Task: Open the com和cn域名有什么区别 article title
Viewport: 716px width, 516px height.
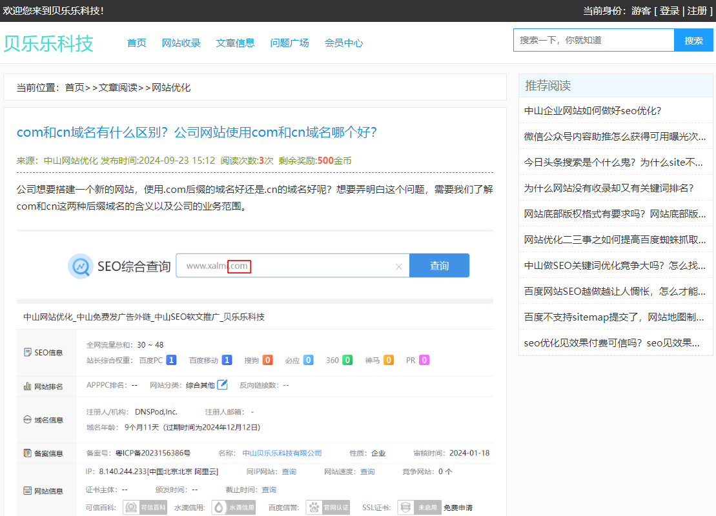Action: coord(196,132)
